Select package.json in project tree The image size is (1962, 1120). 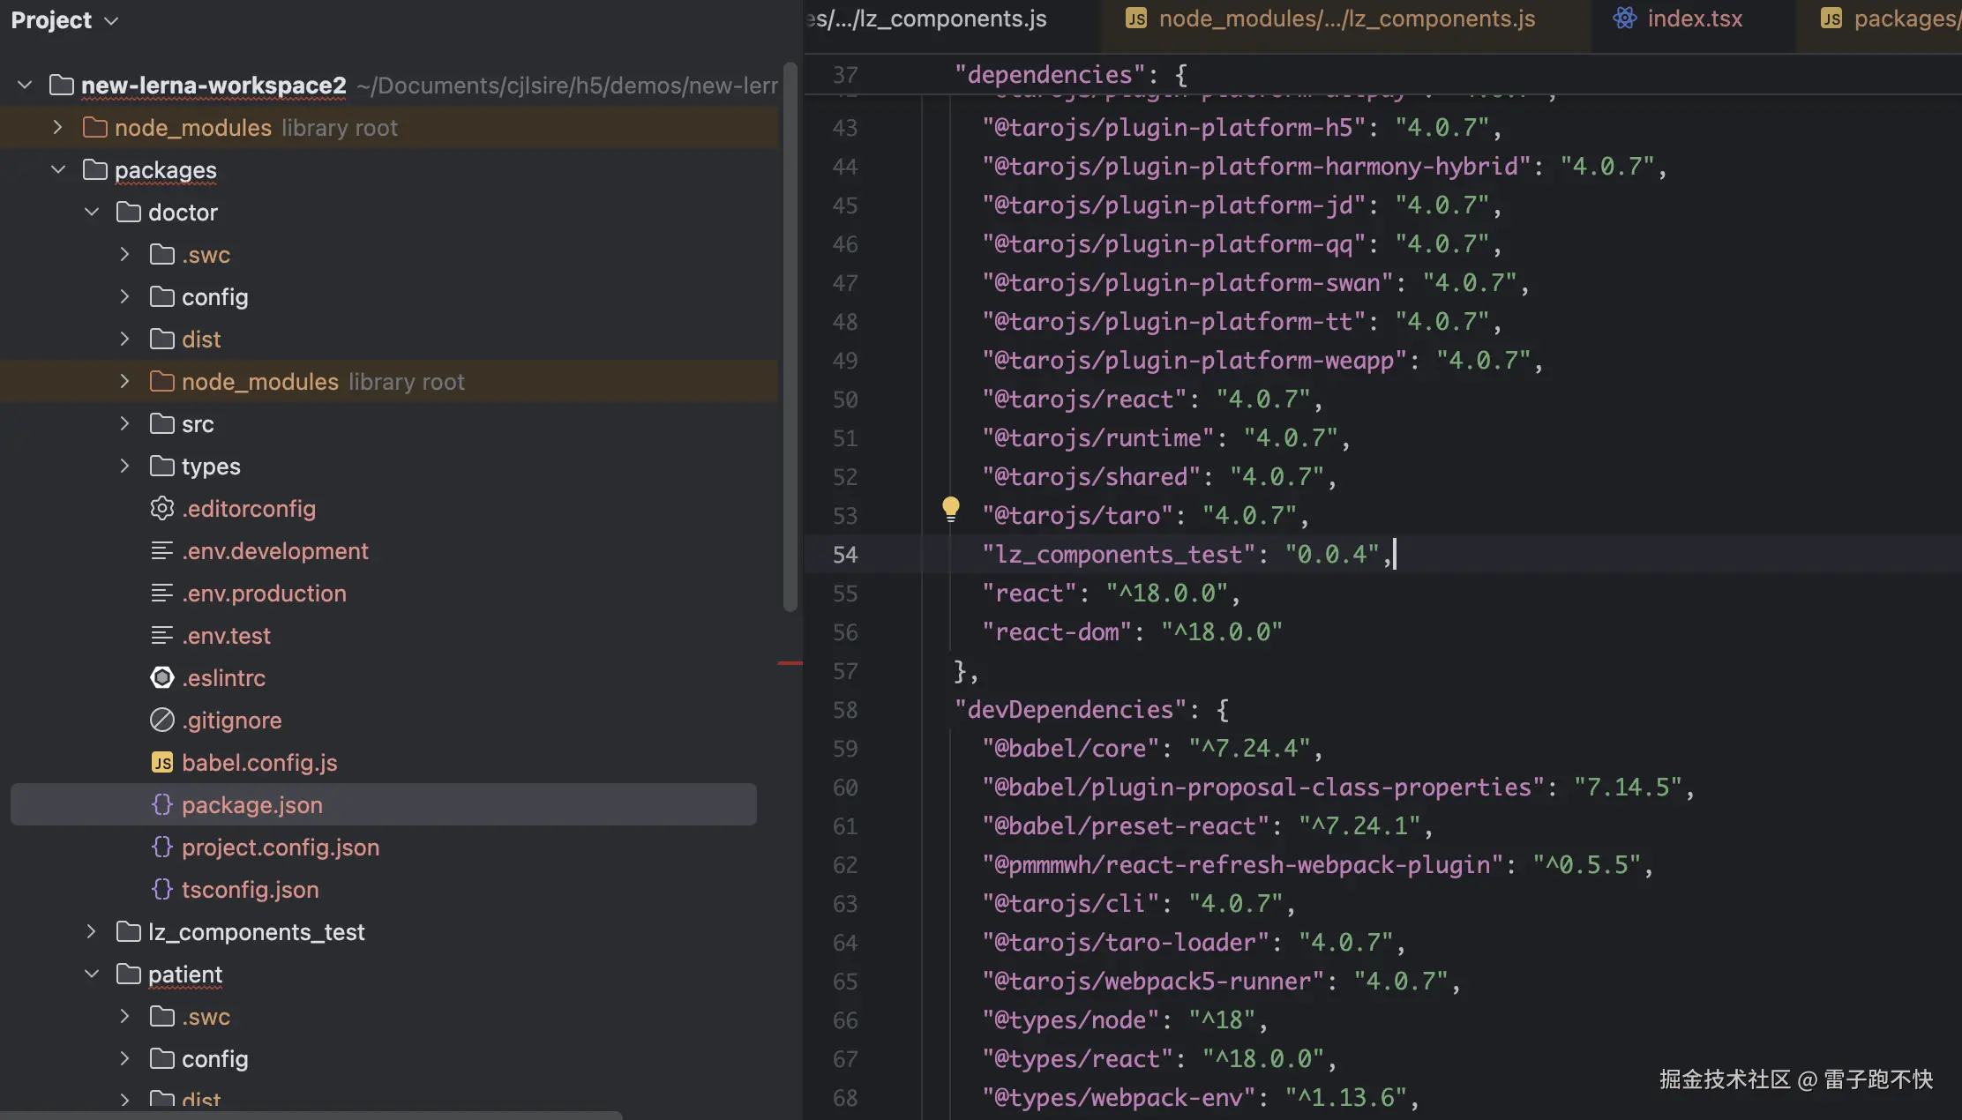(252, 805)
